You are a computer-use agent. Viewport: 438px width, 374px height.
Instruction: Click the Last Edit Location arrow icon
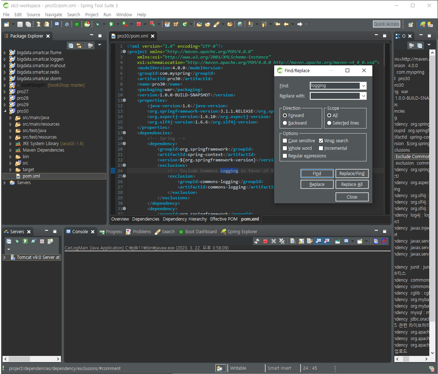(x=277, y=24)
